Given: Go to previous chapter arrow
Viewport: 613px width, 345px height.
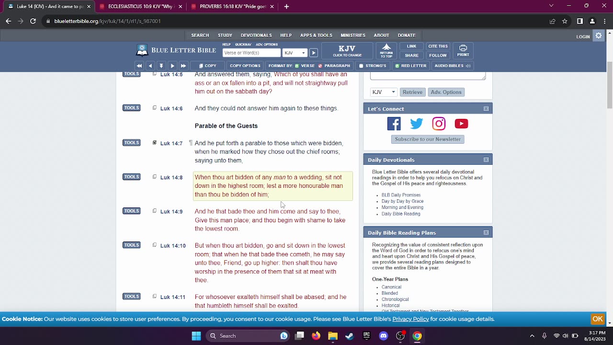Looking at the screenshot, I should pos(150,66).
